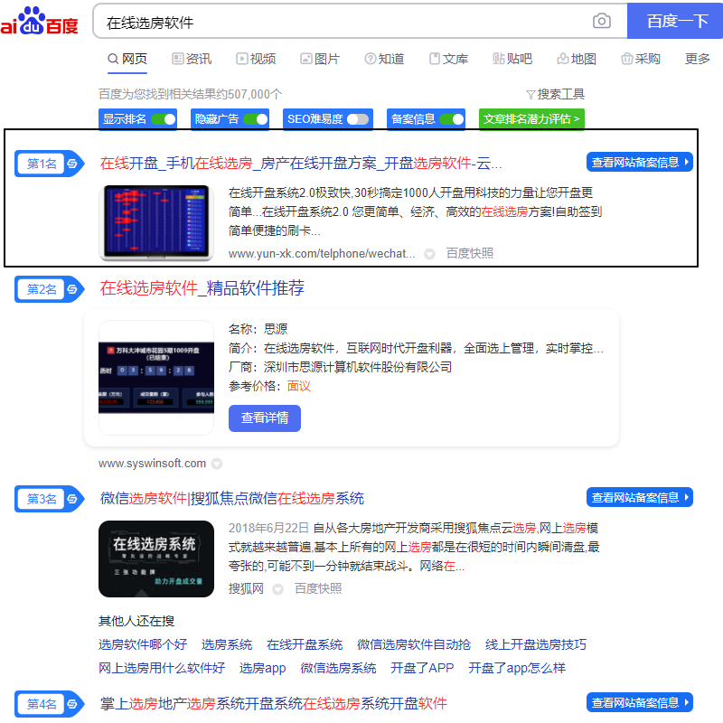The height and width of the screenshot is (723, 723).
Task: Open 百度快照 for yun-xk.com result
Action: [x=469, y=254]
